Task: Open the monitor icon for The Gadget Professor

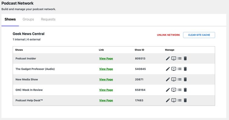Action: [x=174, y=69]
